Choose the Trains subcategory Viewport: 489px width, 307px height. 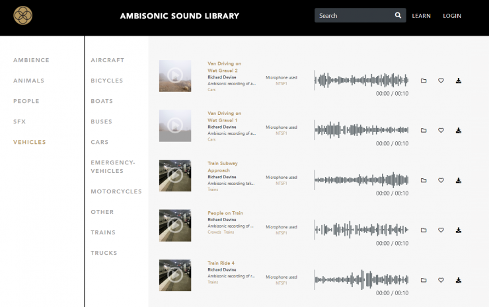click(103, 232)
